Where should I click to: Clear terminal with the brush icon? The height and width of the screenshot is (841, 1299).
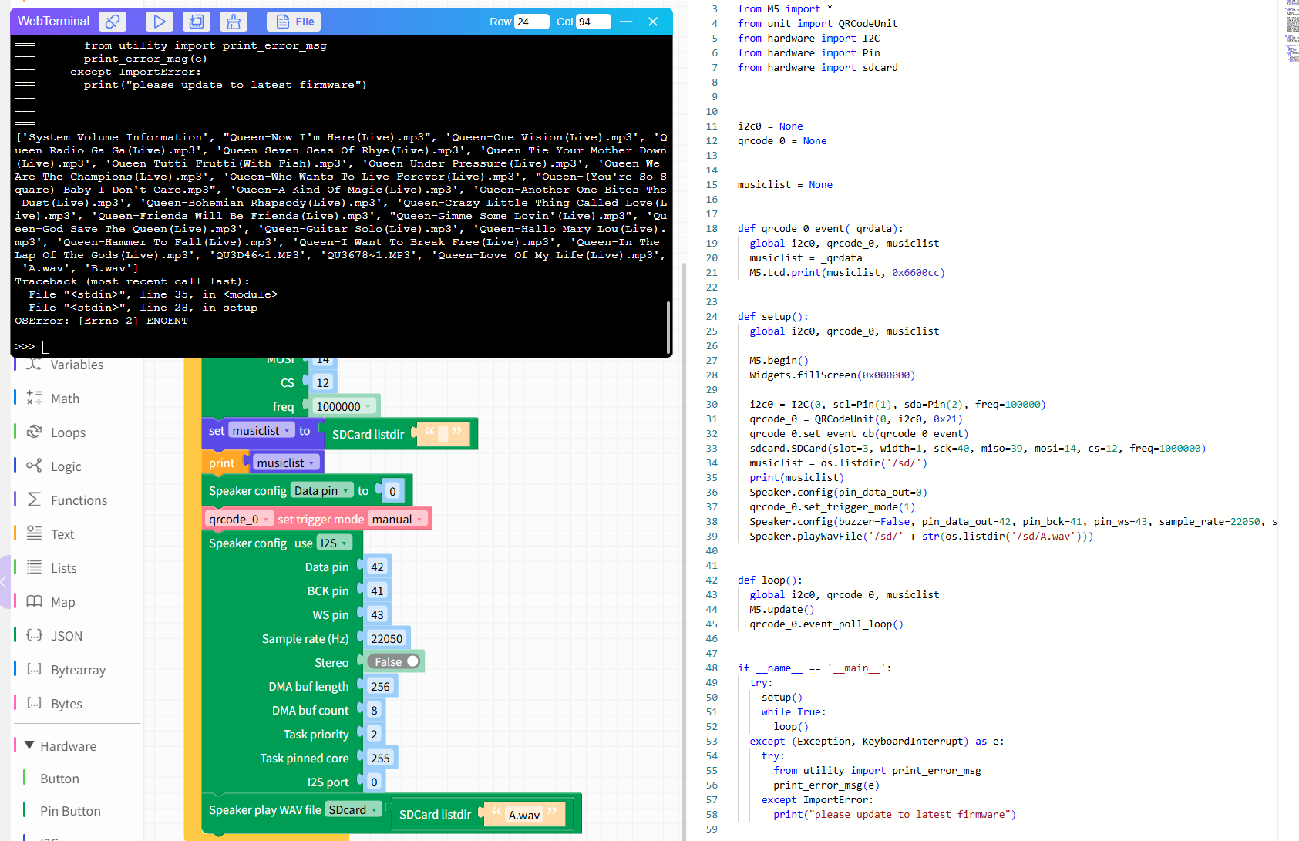point(234,22)
